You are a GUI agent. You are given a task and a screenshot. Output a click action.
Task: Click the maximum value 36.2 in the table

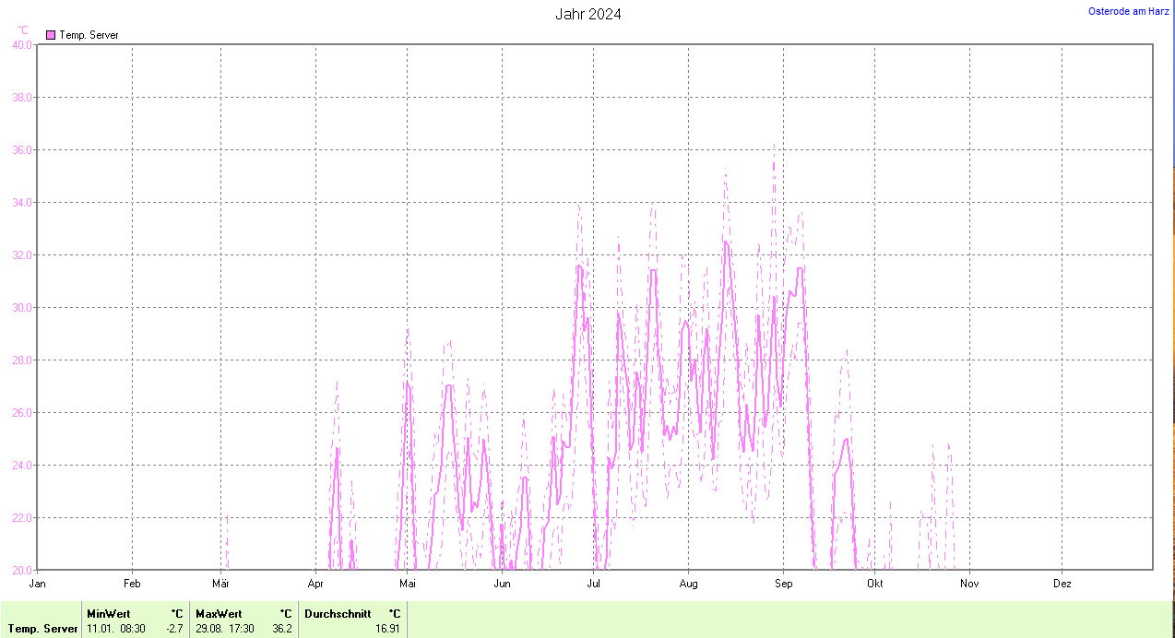tap(281, 629)
